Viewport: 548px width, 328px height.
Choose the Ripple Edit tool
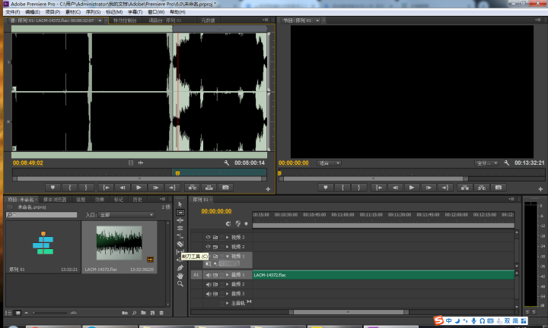pos(180,220)
